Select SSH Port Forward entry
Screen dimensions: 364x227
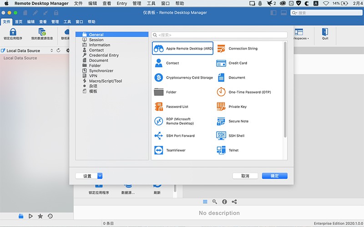click(174, 136)
